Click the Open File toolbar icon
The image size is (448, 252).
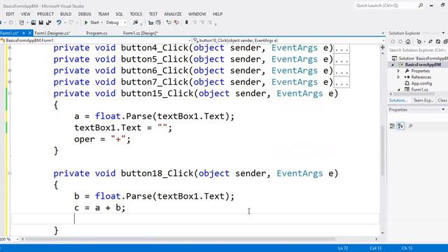coord(34,22)
